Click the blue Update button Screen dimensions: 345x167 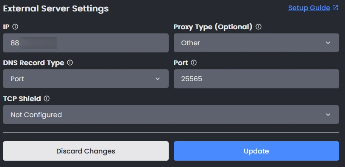click(256, 151)
